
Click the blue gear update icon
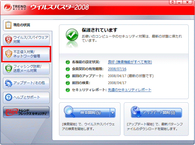click(9, 83)
